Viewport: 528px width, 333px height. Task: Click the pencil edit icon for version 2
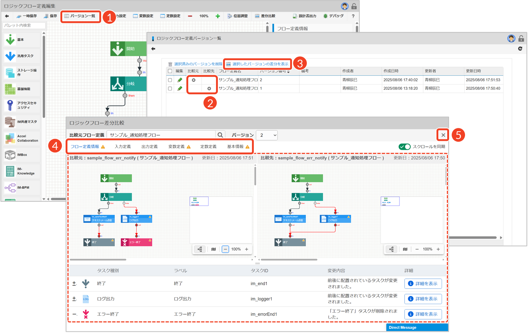(x=180, y=80)
